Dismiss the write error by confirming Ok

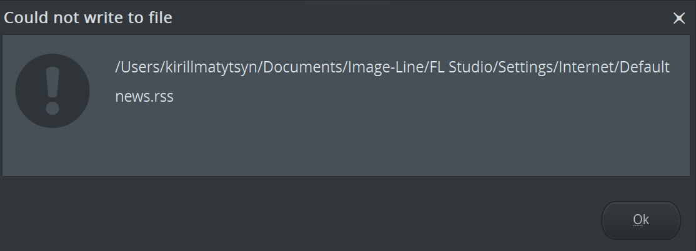pyautogui.click(x=640, y=220)
